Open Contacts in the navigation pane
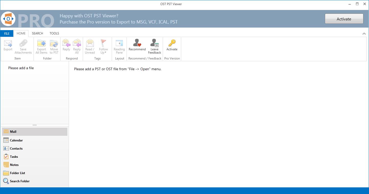 pos(35,148)
